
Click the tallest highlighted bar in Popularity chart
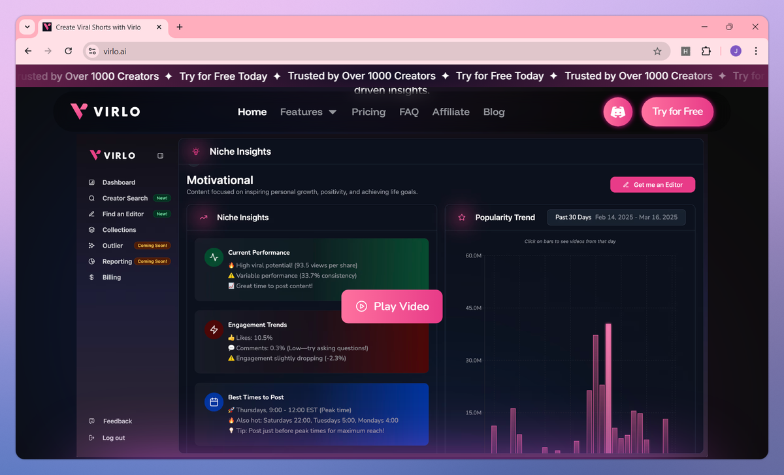[608, 388]
